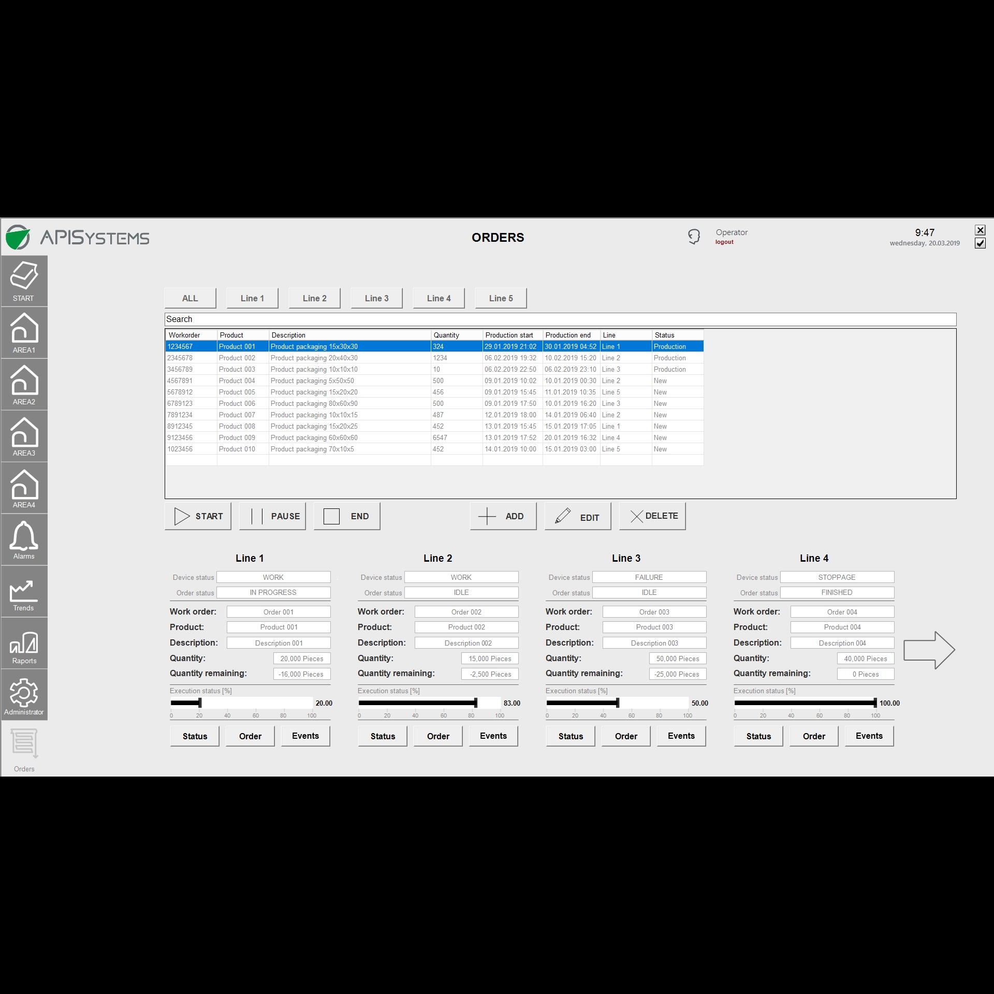Screen dimensions: 994x994
Task: Navigate to AREA1 using sidebar icon
Action: [24, 332]
